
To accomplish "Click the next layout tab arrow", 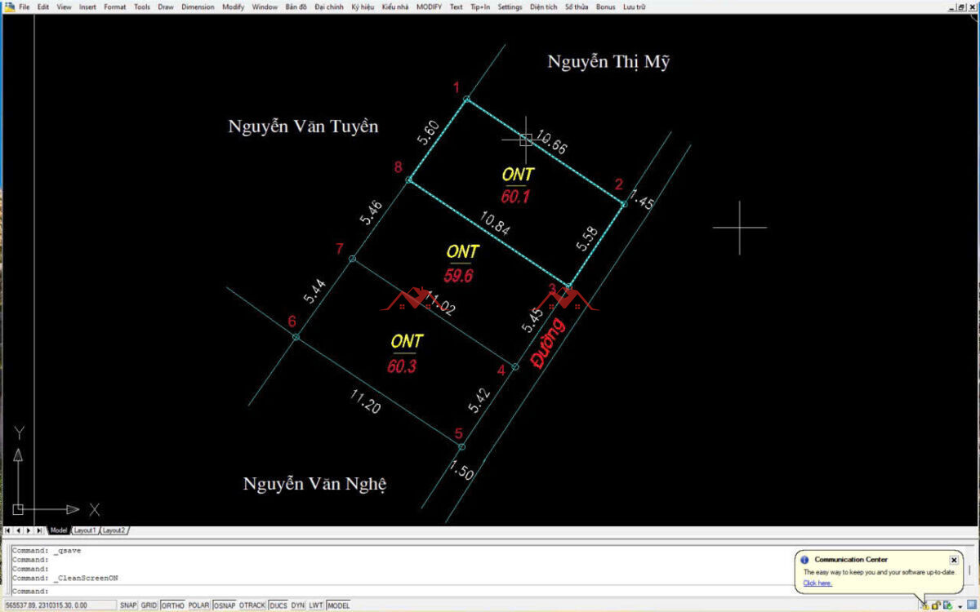I will tap(29, 530).
